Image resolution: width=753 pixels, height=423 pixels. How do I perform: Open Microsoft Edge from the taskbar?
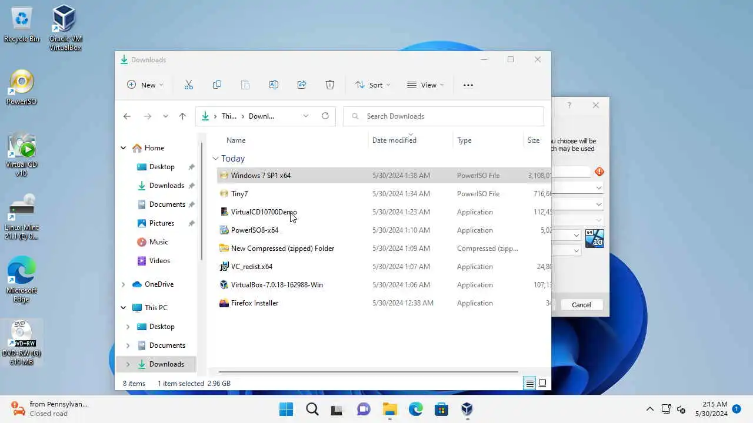[x=415, y=409]
